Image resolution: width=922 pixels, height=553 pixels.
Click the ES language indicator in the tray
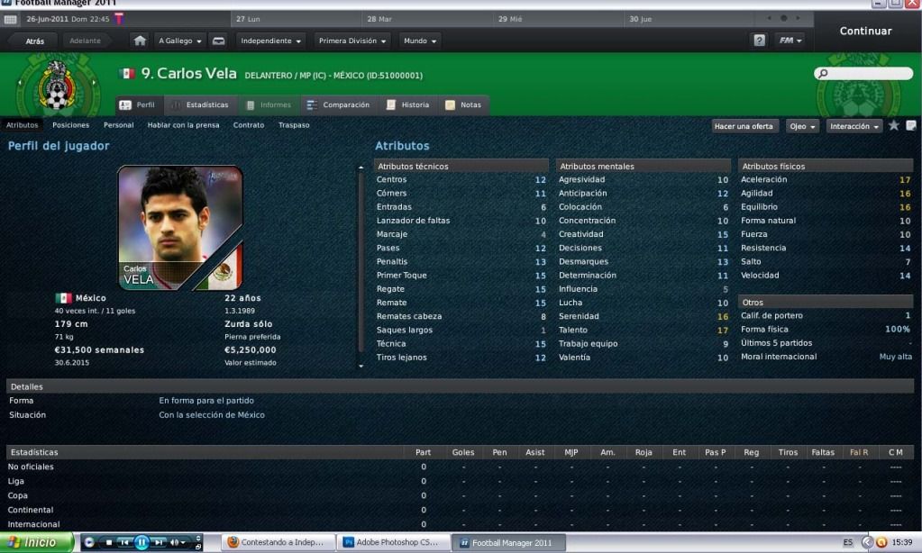[x=848, y=542]
